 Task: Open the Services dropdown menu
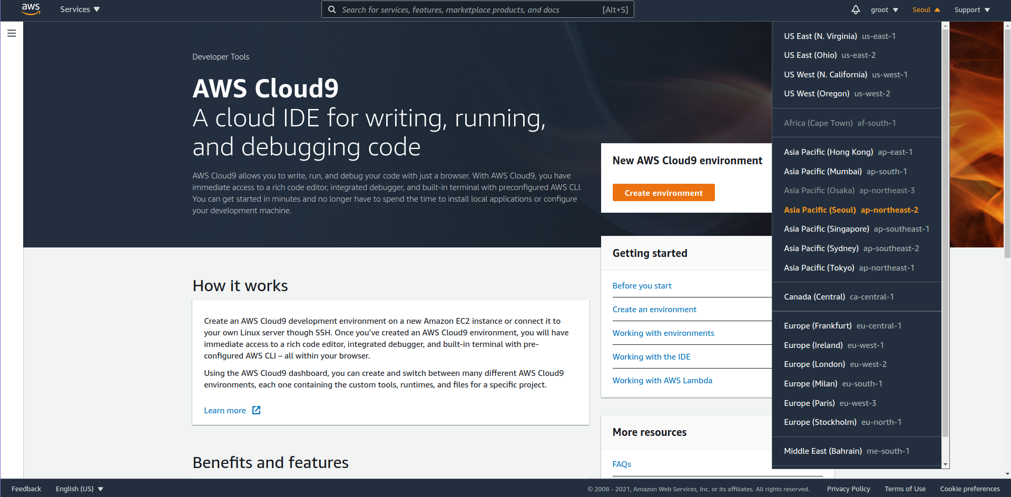(x=80, y=9)
